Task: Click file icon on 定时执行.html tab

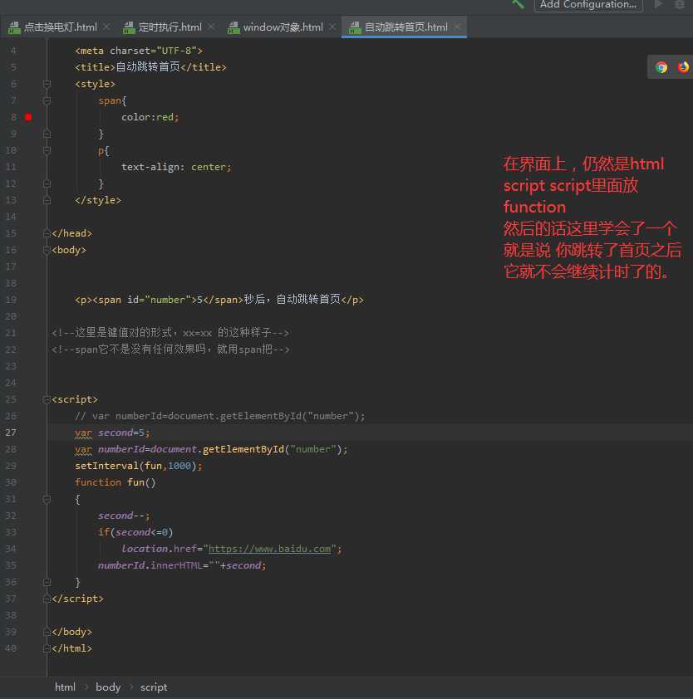Action: [129, 27]
